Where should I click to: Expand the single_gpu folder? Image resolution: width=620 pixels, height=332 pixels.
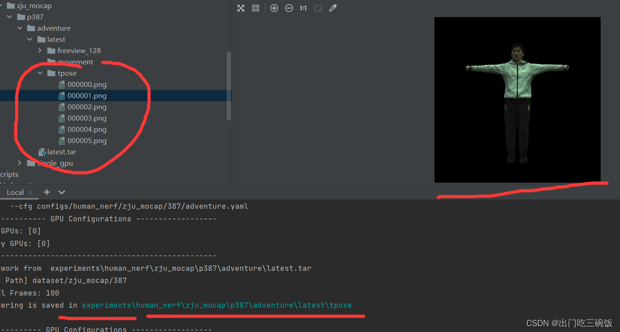coord(20,163)
